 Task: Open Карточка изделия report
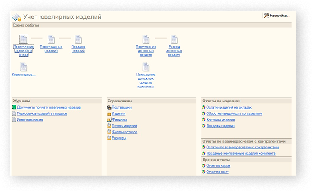[220, 120]
